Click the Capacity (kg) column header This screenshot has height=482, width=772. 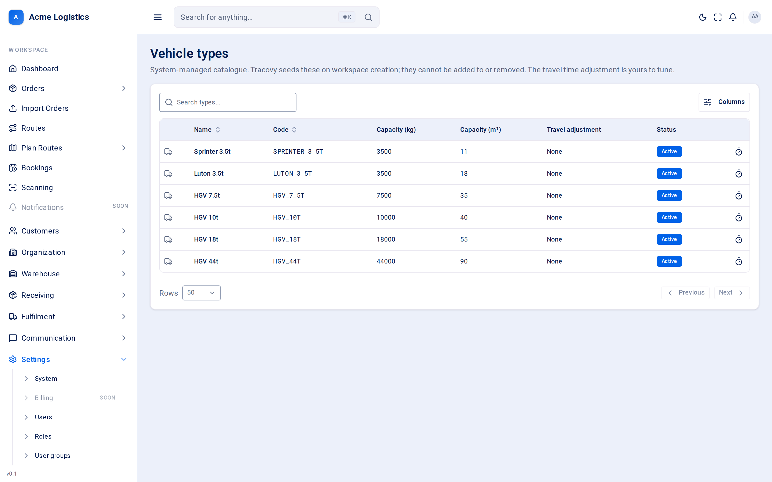click(x=396, y=130)
